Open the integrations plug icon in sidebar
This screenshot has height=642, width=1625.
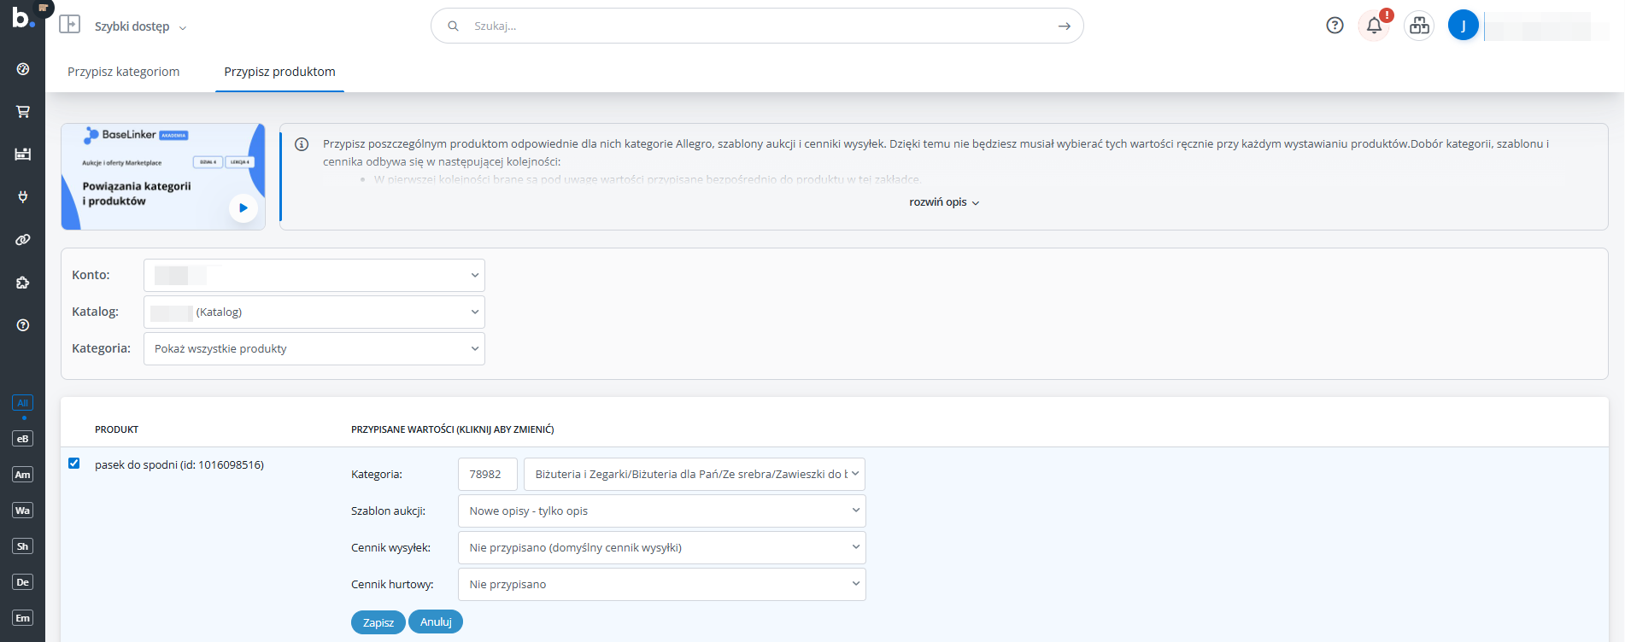[23, 197]
